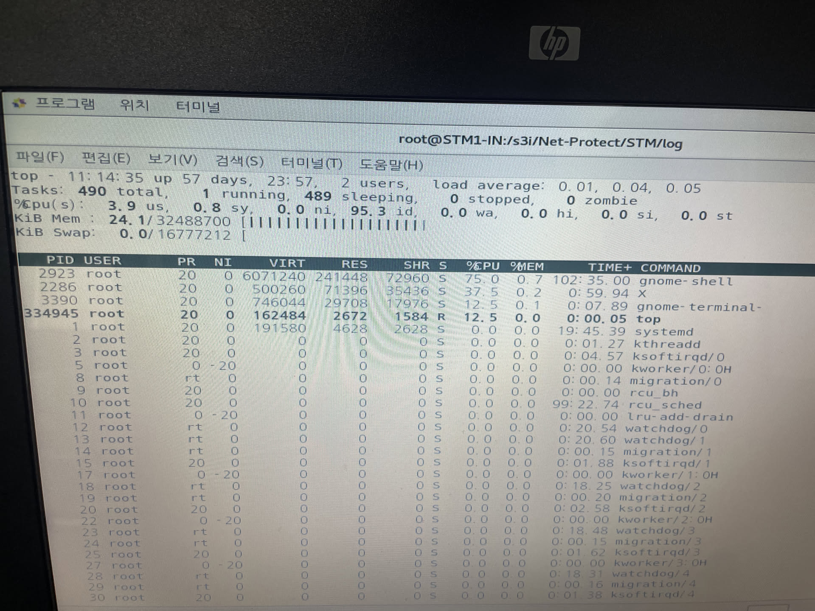Click the PID column header
Screen dimensions: 815x611
pos(60,260)
